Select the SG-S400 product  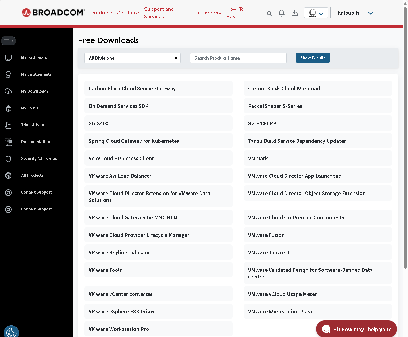click(x=158, y=123)
